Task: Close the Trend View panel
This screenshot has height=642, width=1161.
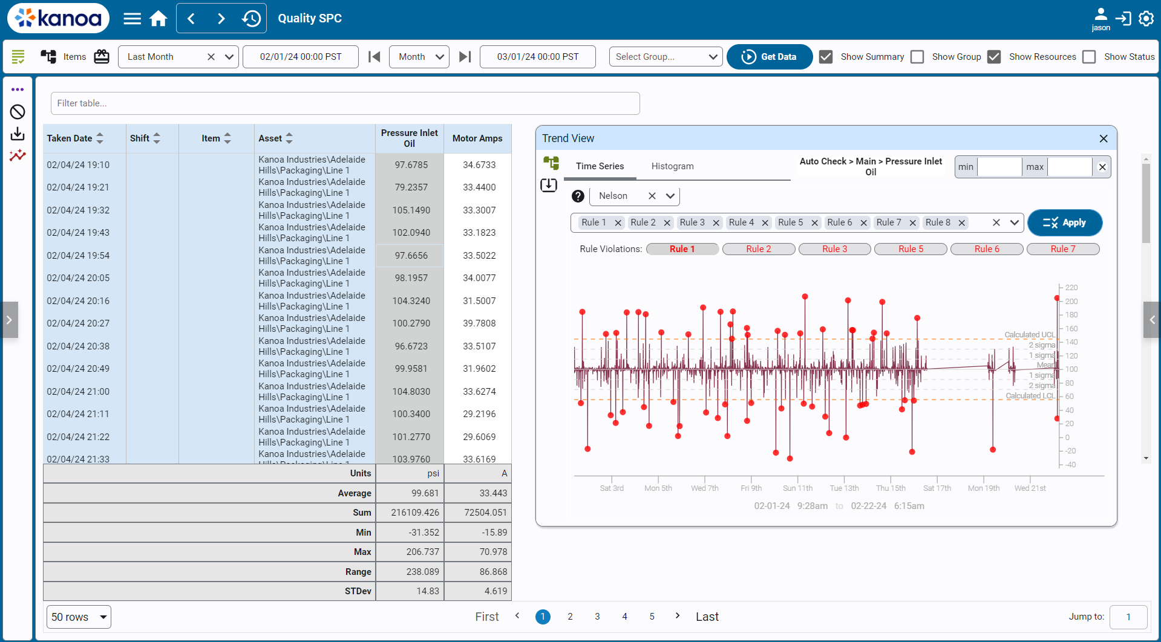Action: 1104,138
